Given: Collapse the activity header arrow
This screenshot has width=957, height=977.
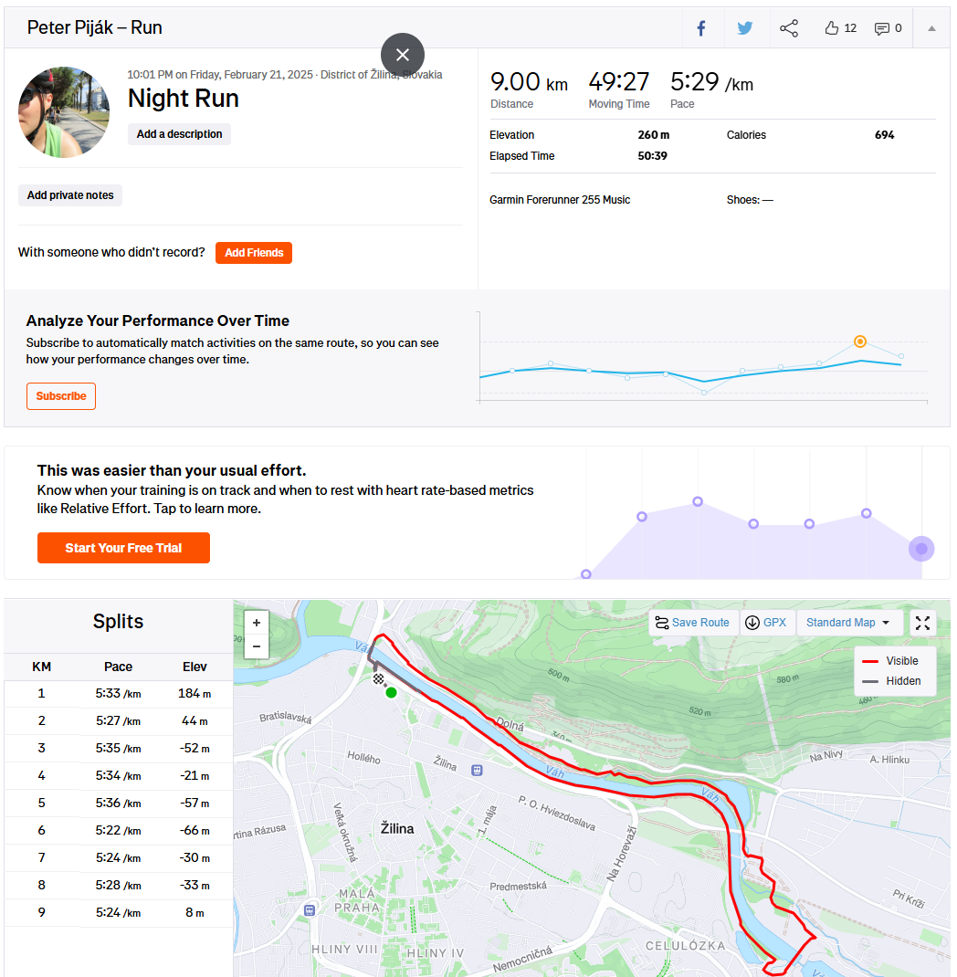Looking at the screenshot, I should click(931, 28).
